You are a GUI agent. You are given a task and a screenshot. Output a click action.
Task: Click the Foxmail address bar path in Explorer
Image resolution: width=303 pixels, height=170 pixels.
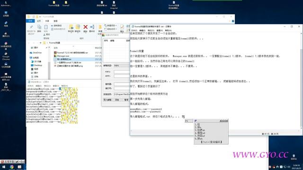(x=54, y=43)
